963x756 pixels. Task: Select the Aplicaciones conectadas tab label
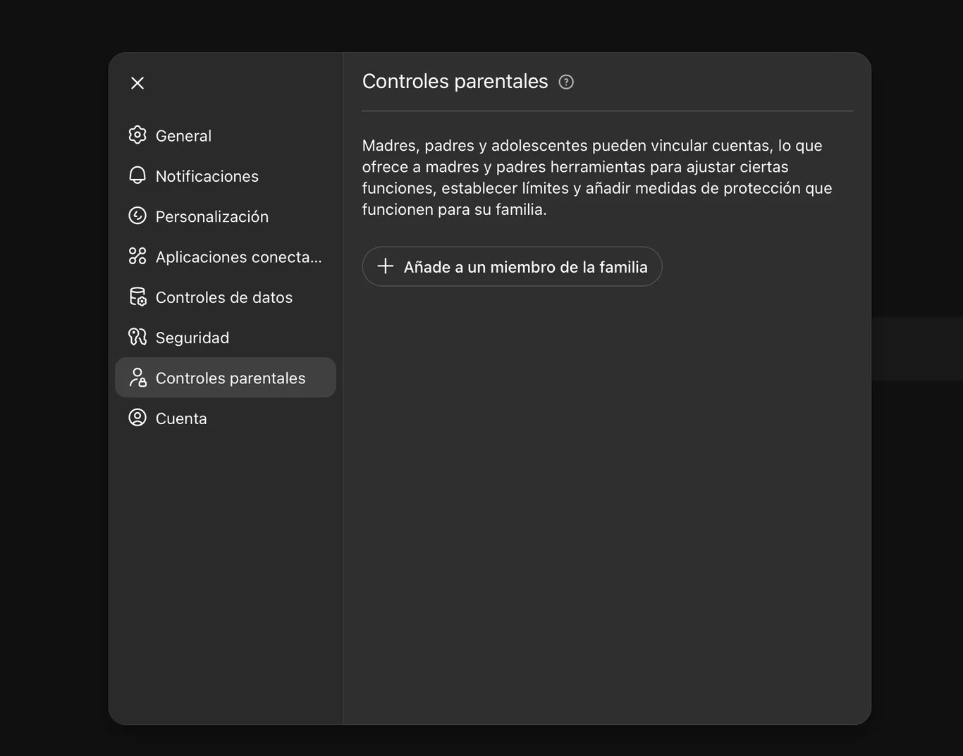pos(238,257)
